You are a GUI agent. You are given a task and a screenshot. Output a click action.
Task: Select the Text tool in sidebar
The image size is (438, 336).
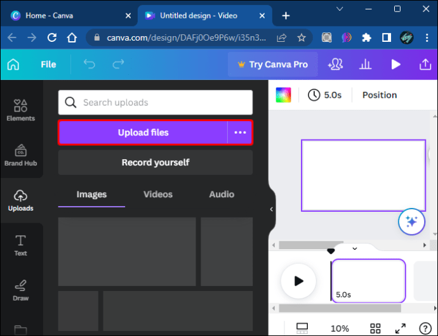20,245
